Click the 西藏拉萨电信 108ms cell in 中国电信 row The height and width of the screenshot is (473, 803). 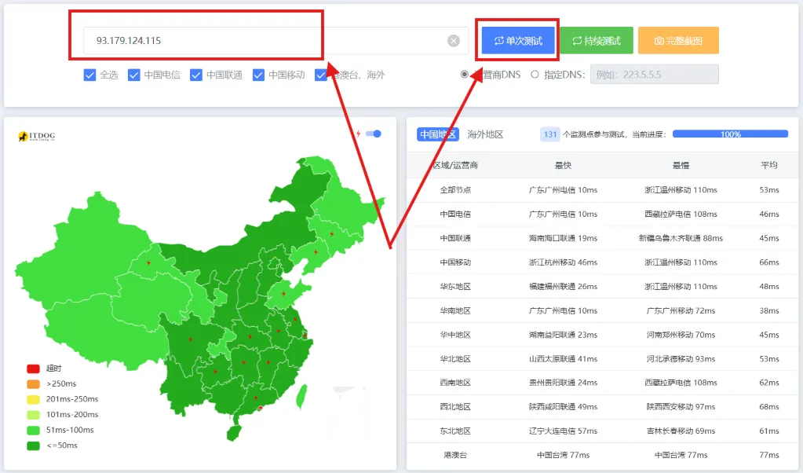(681, 214)
